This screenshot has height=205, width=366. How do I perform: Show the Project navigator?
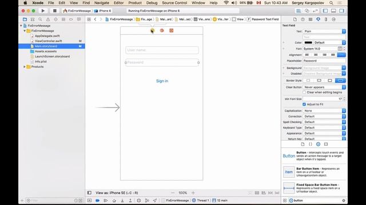25,19
